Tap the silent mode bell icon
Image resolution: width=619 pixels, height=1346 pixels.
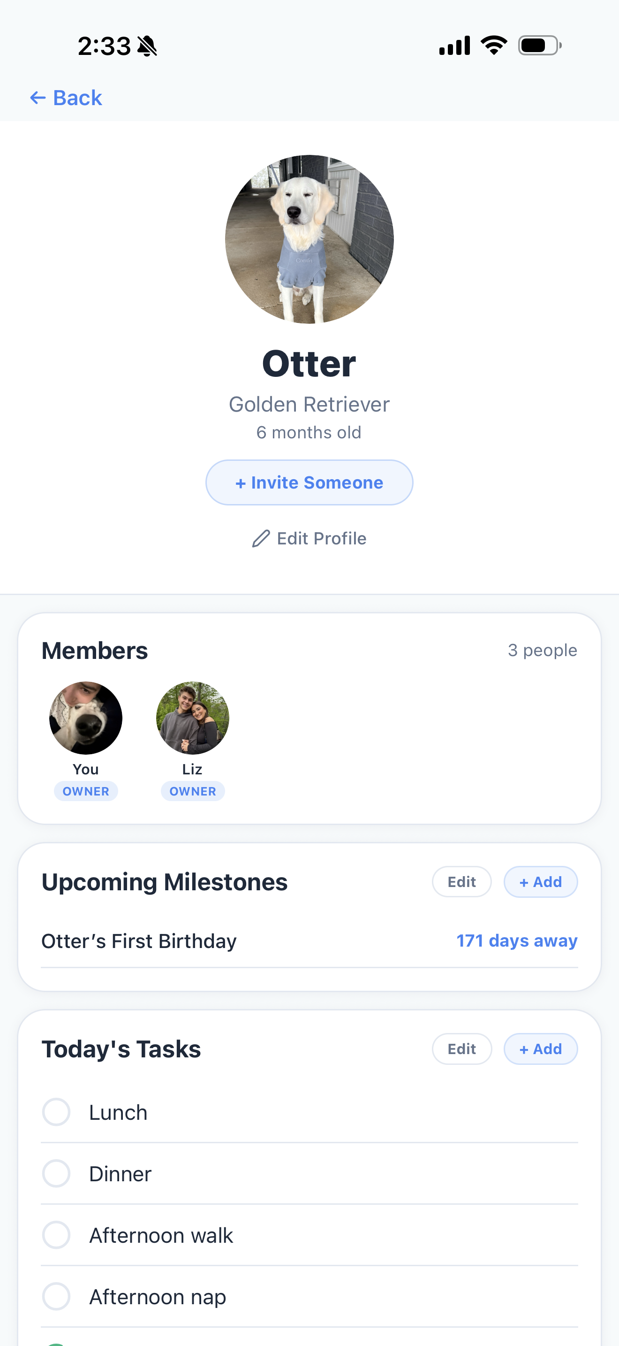point(147,46)
